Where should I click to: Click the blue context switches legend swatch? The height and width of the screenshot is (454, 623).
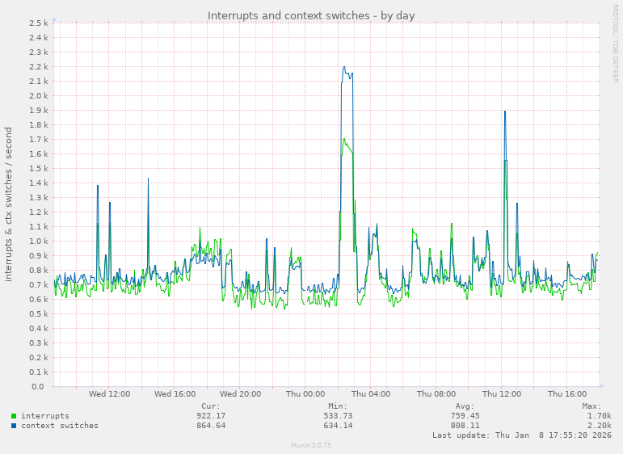[x=14, y=426]
